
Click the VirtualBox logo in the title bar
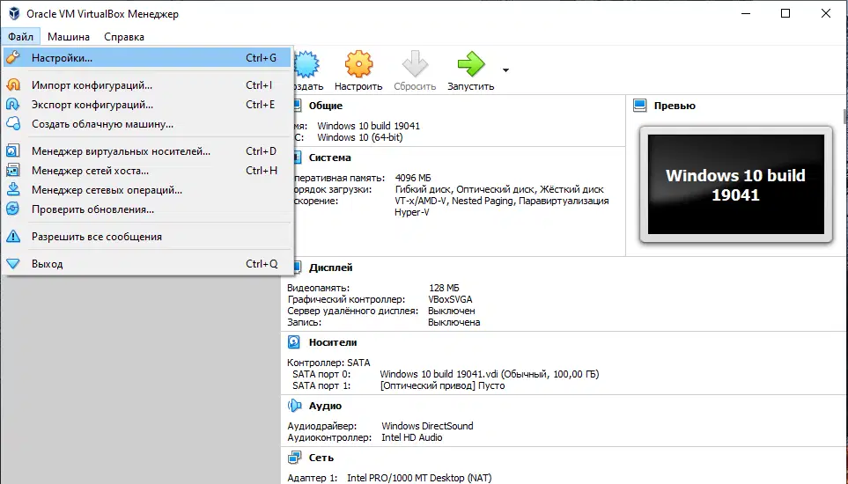click(14, 13)
